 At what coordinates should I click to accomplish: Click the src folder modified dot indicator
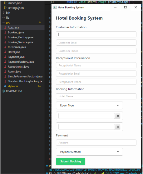(x=40, y=22)
